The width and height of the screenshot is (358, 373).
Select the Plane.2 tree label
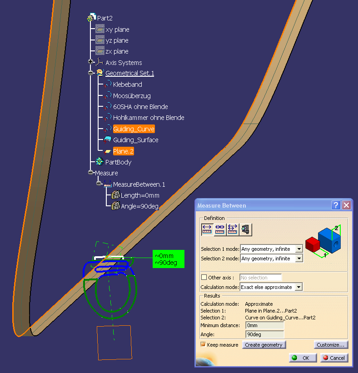point(124,151)
